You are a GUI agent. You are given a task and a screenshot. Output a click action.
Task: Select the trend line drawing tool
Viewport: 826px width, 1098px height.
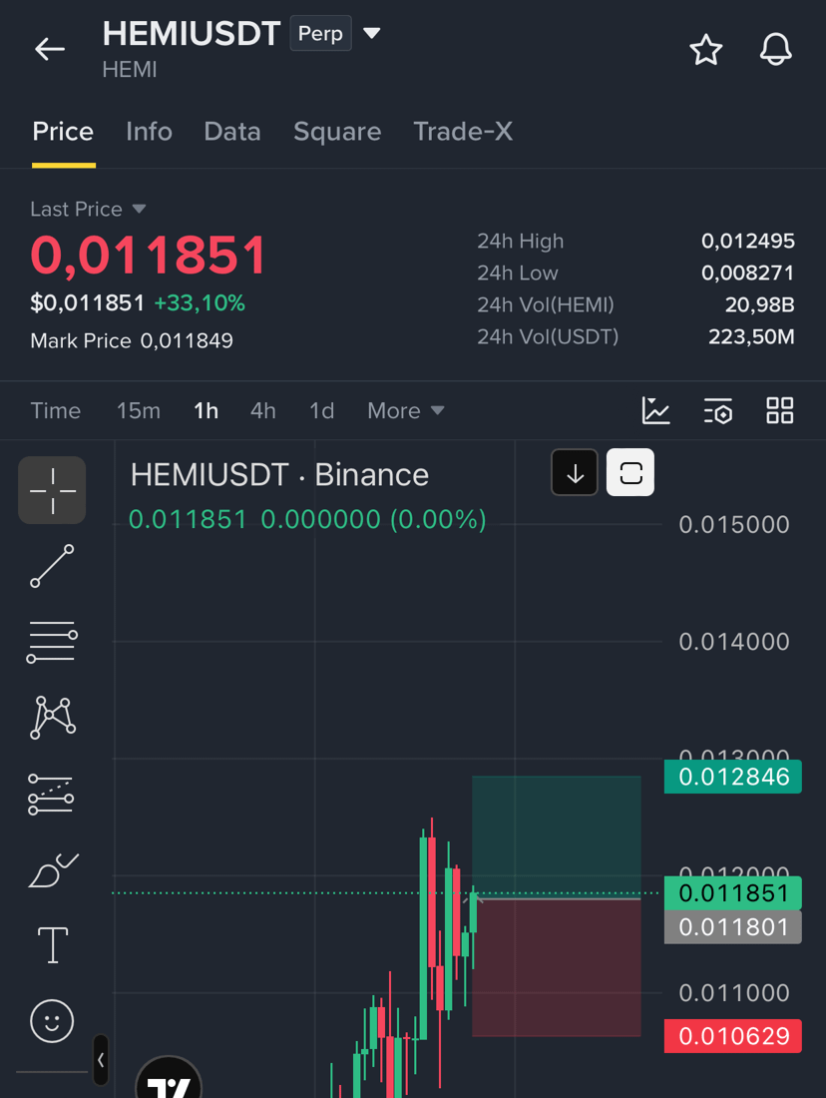[x=52, y=566]
